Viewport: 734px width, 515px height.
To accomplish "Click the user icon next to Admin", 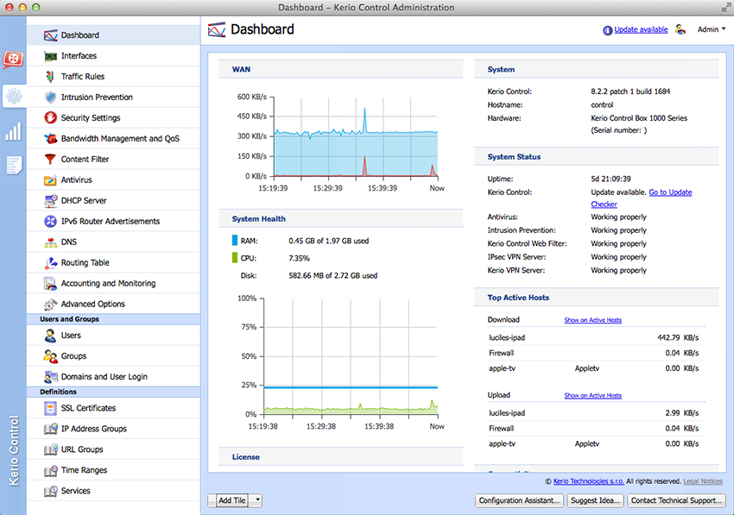I will tap(680, 29).
